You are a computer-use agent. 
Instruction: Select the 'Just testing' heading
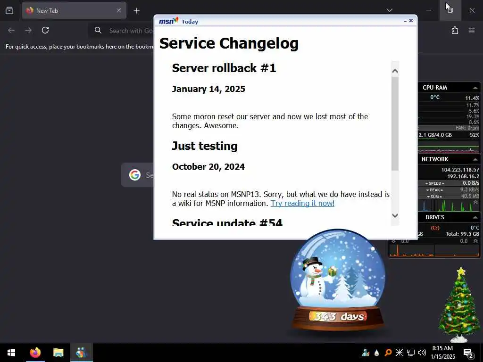pyautogui.click(x=205, y=146)
